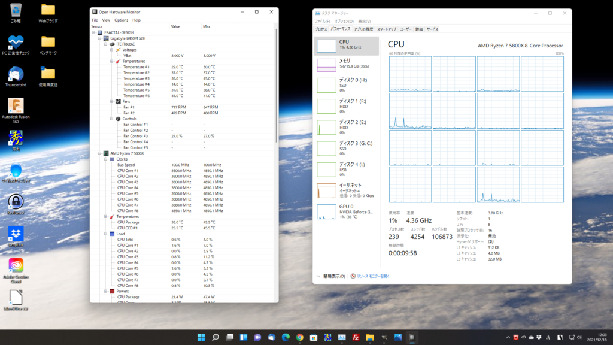
Task: Launch the PC正常性チェック desktop shortcut
Action: [16, 44]
